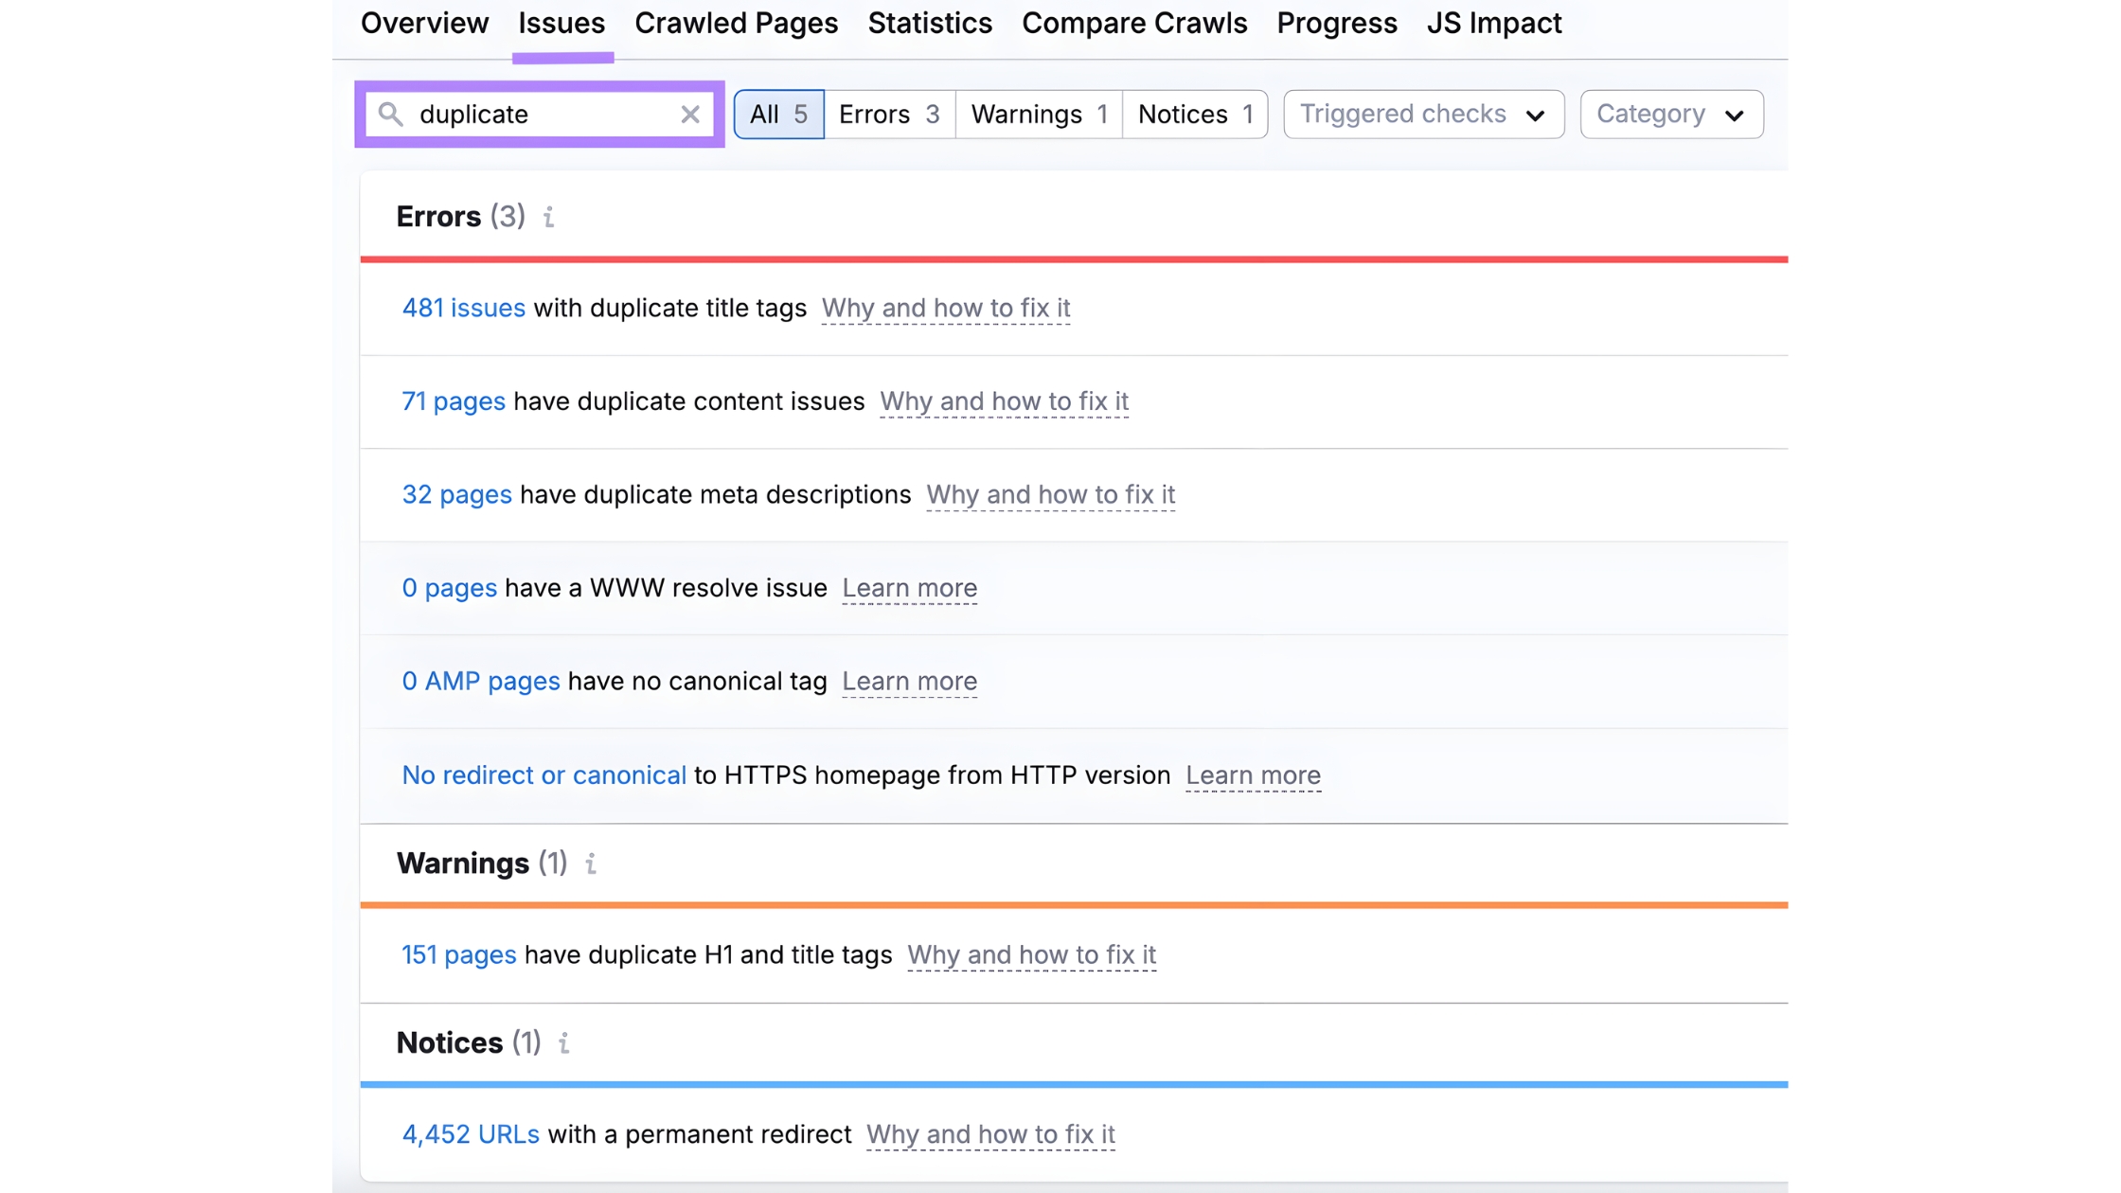Open the Notices info icon
The width and height of the screenshot is (2121, 1193).
564,1042
